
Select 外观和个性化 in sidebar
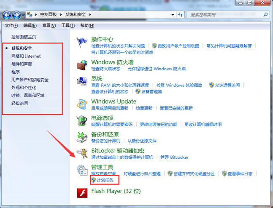pyautogui.click(x=24, y=88)
